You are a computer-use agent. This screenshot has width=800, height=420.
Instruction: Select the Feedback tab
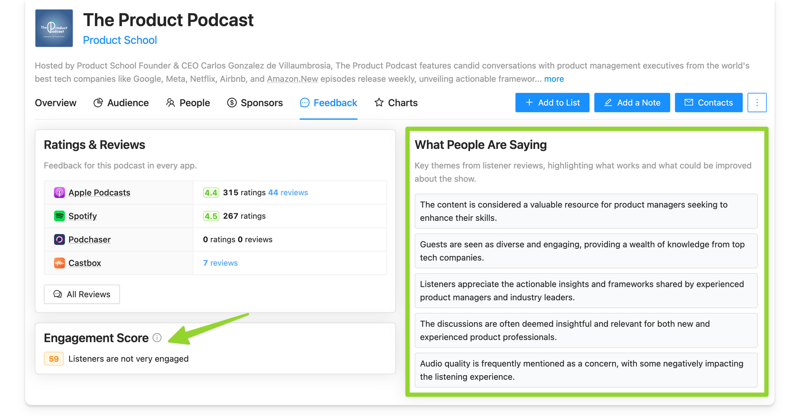click(328, 103)
